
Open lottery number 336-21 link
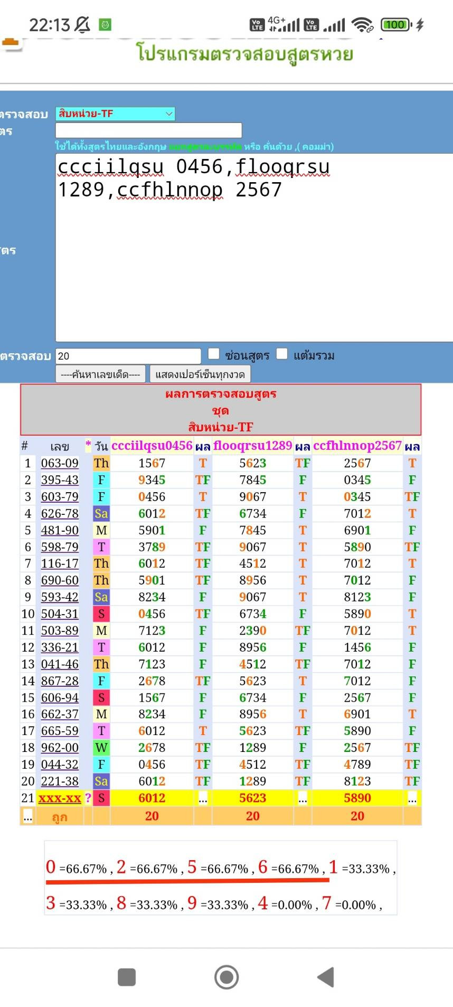(x=60, y=647)
